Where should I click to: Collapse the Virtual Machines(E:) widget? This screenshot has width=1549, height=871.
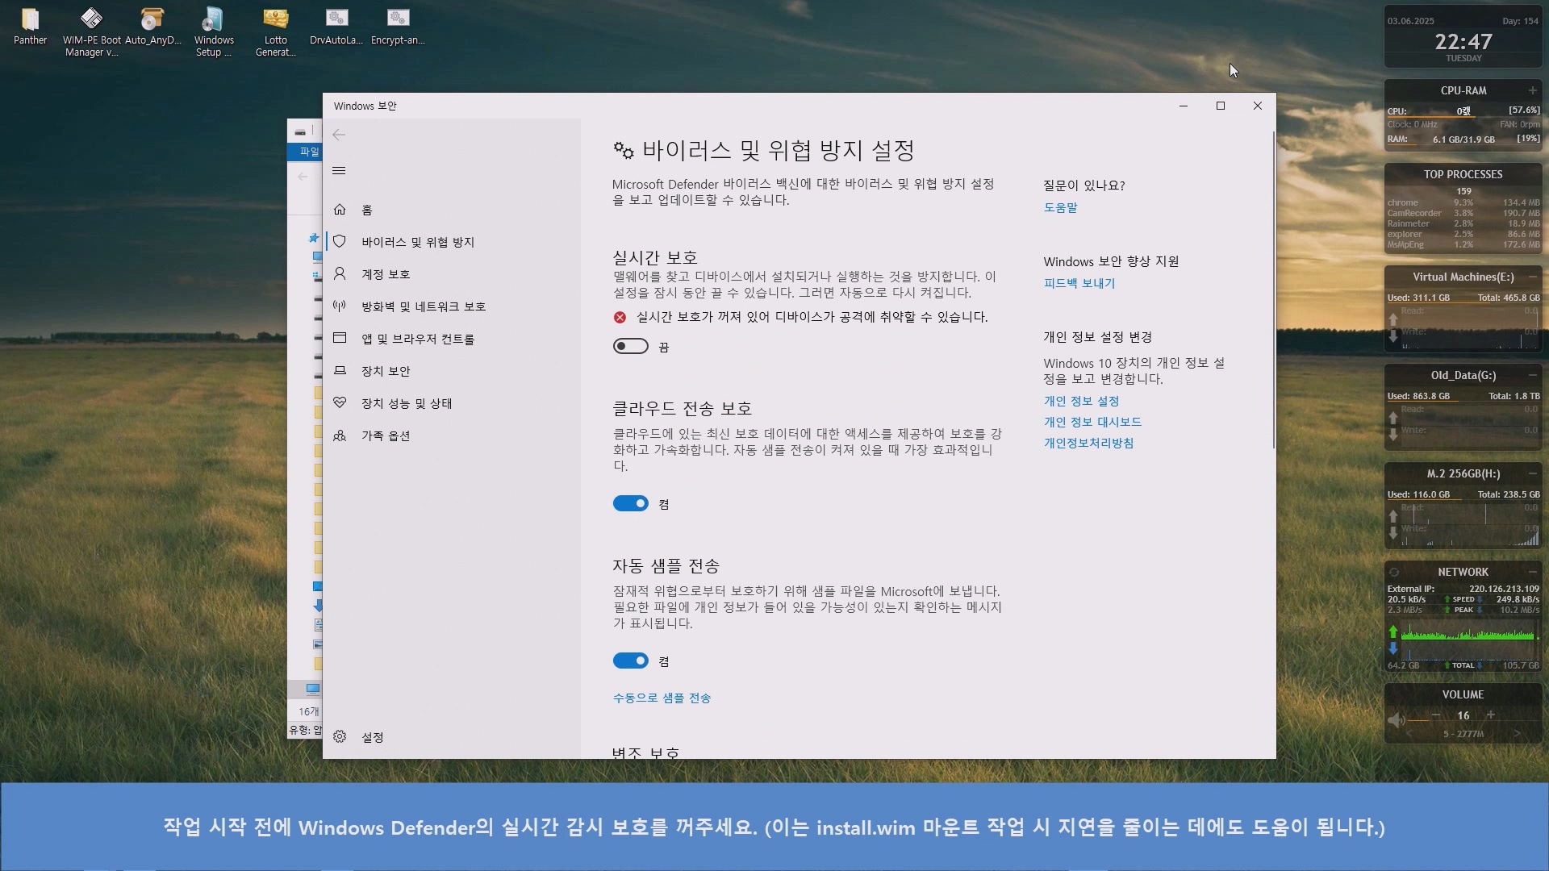[1532, 277]
